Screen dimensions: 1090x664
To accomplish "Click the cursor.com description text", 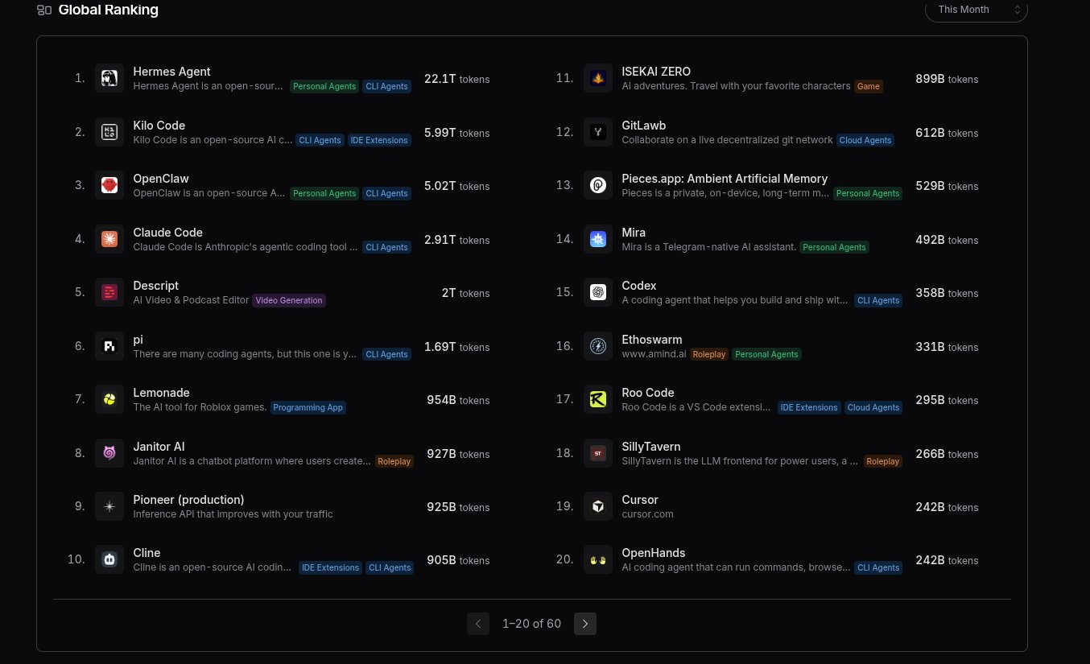I will (647, 513).
